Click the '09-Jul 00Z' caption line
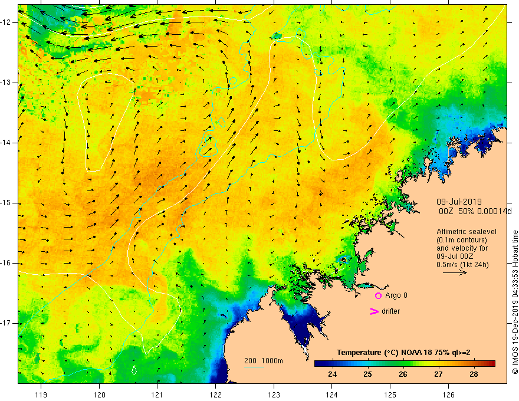 pyautogui.click(x=455, y=256)
